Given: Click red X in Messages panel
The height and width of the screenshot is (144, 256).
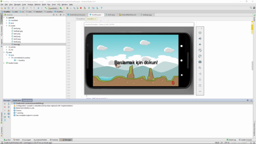Looking at the screenshot, I should click(5, 107).
